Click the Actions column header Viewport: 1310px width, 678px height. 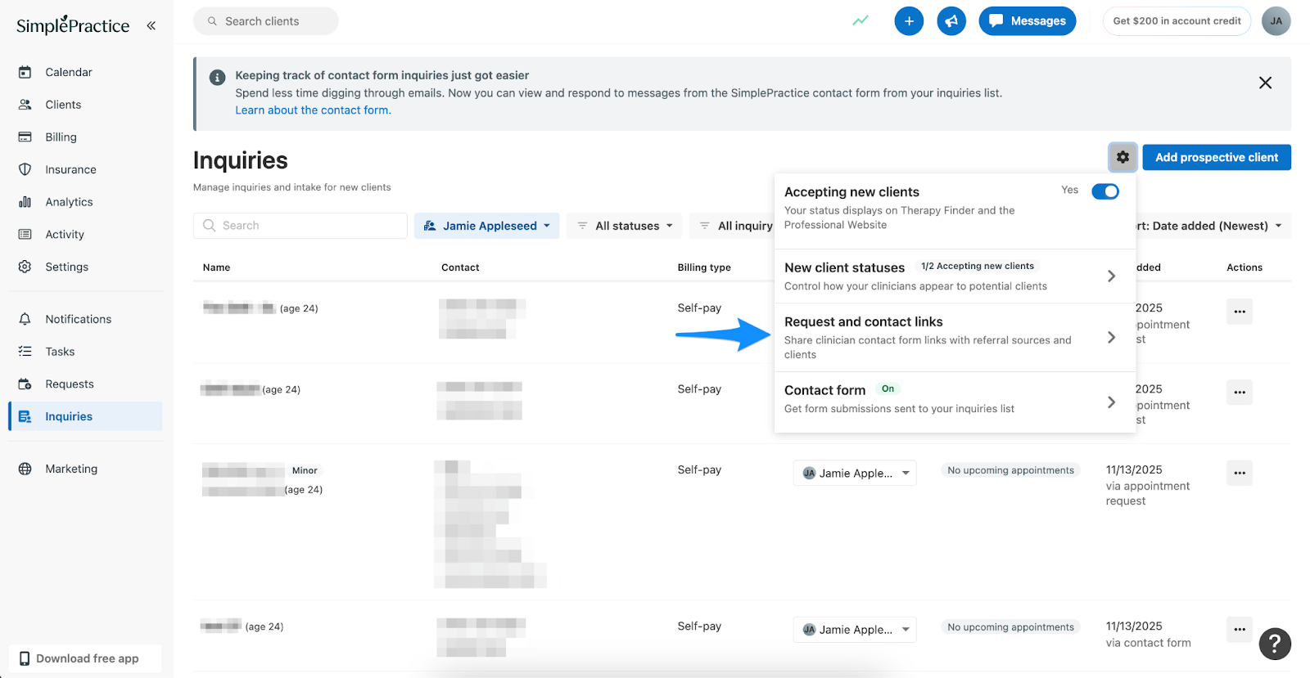[x=1244, y=267]
